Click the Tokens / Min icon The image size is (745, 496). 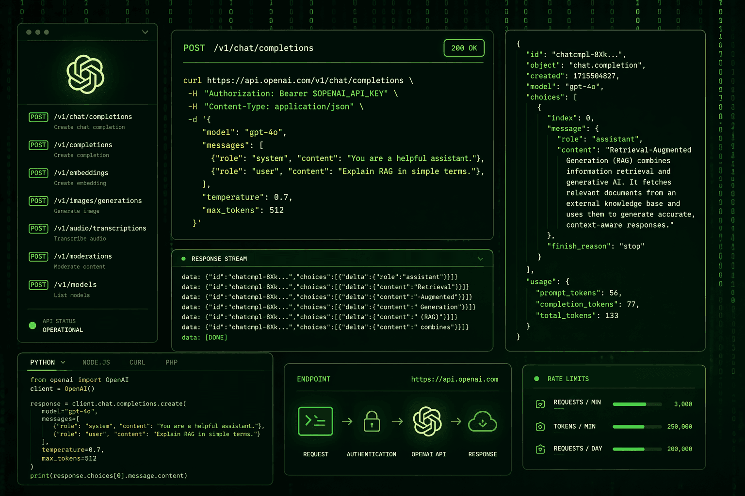(540, 427)
